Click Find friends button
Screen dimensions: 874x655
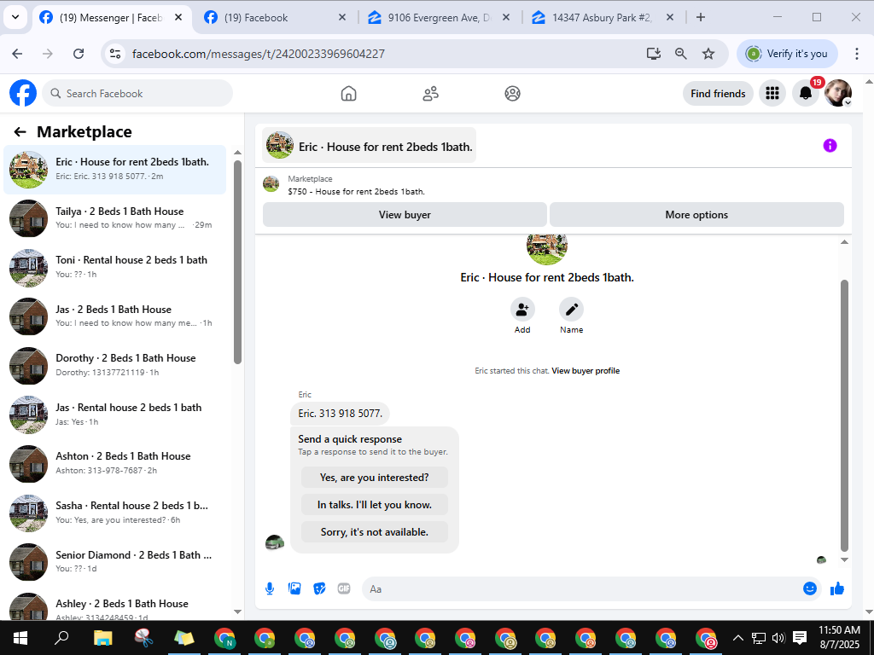718,94
